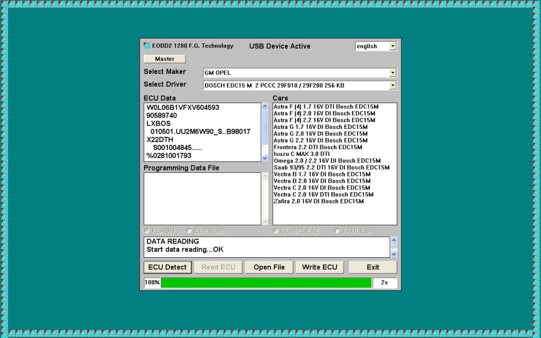Click the green progress bar

click(x=266, y=283)
